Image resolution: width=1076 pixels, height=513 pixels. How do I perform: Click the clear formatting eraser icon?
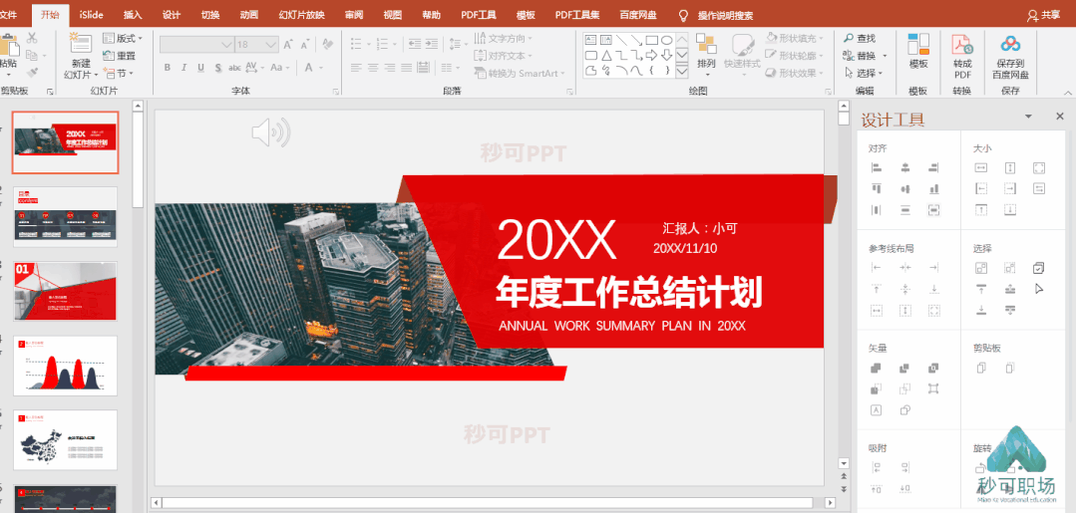[327, 44]
